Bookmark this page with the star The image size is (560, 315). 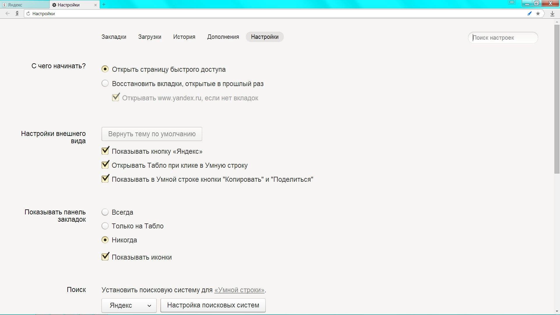point(538,13)
